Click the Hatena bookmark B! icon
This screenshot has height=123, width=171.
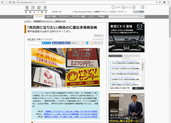(87, 43)
